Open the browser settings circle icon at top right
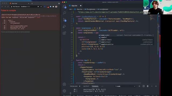The width and height of the screenshot is (172, 96). (59, 3)
